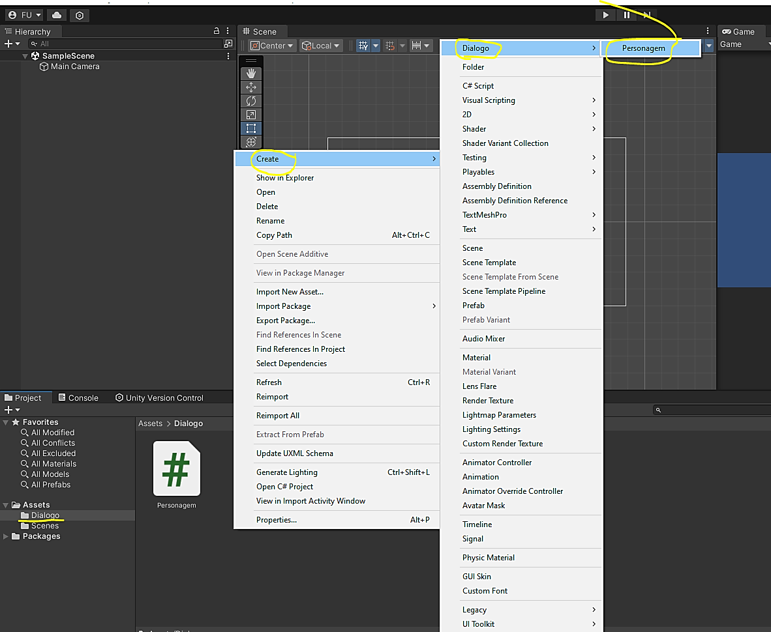
Task: Open the cloud services icon
Action: (57, 15)
